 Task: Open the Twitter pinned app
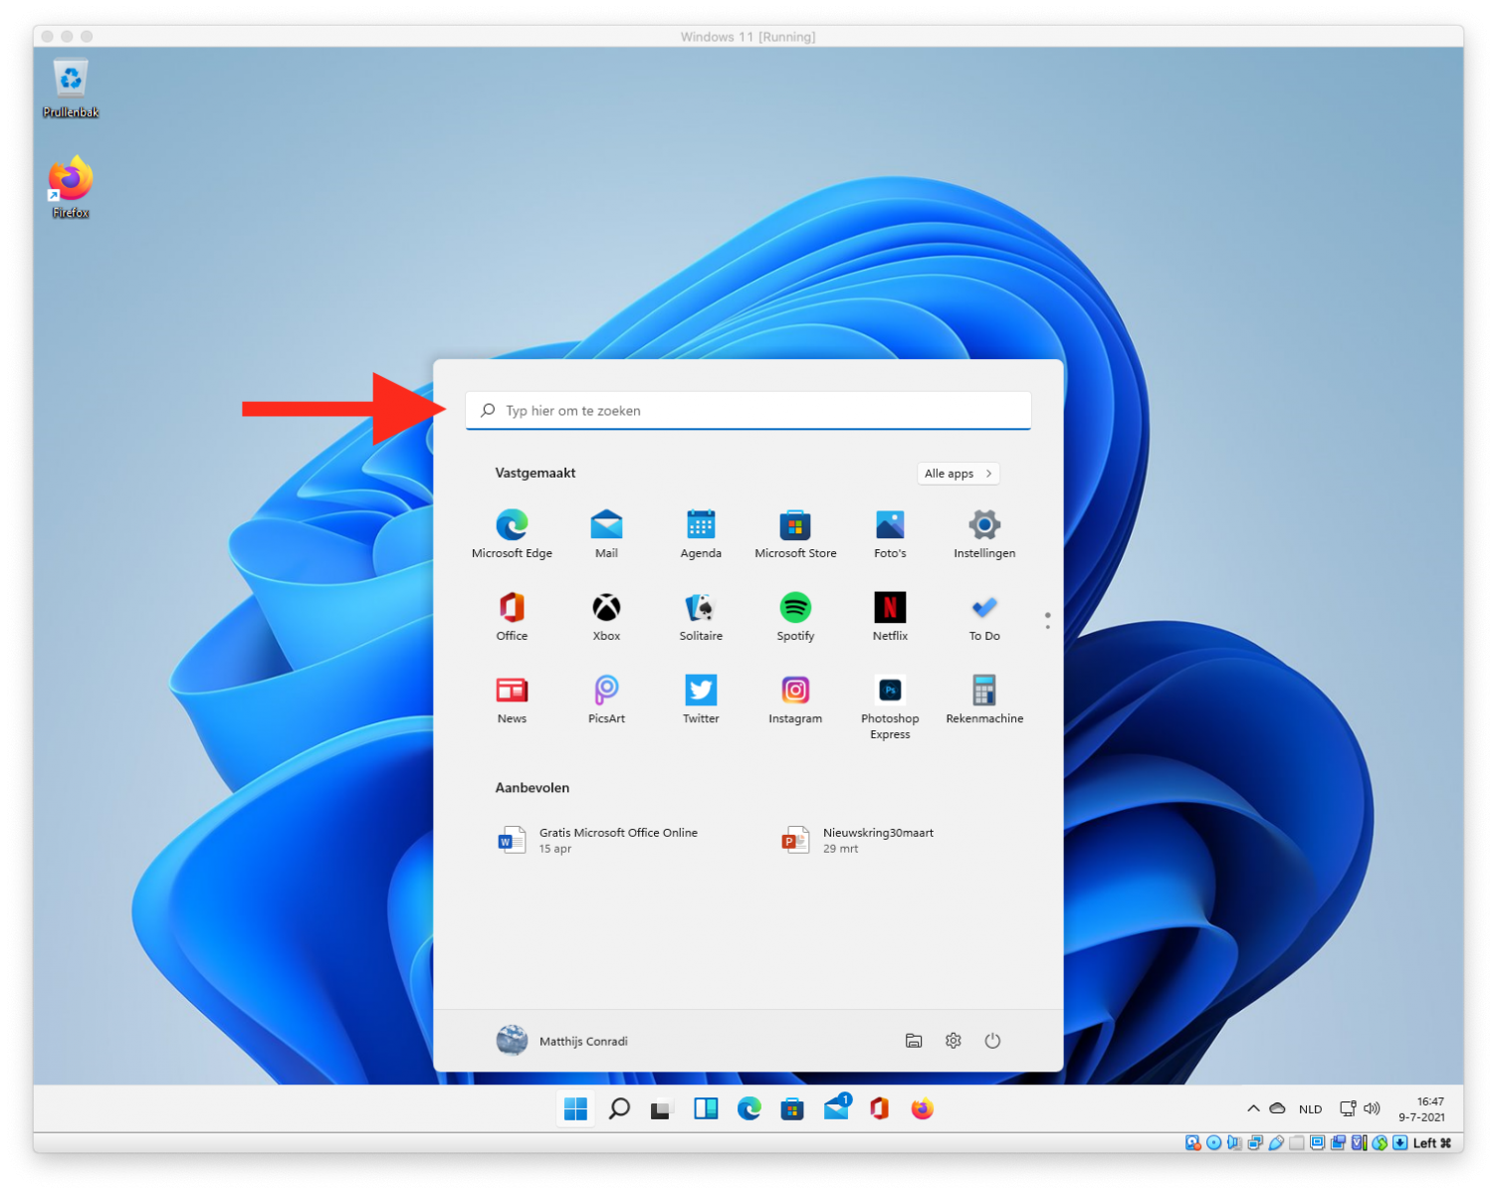(x=701, y=691)
